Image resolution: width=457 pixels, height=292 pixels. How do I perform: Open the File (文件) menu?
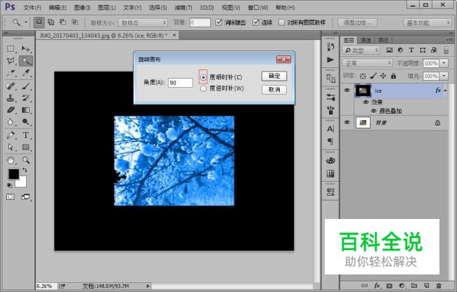[32, 8]
